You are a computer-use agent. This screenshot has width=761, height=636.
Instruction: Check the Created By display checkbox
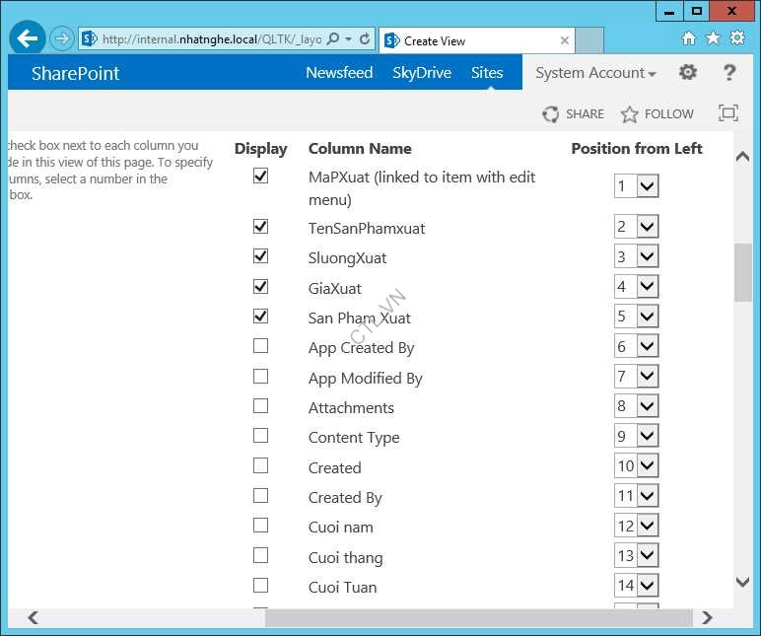tap(260, 495)
